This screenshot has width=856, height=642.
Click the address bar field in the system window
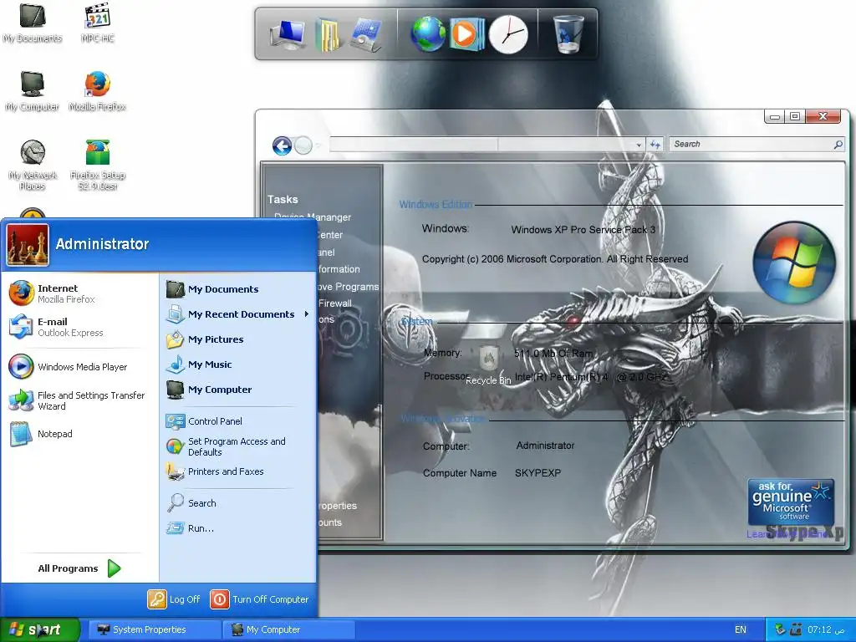point(486,145)
